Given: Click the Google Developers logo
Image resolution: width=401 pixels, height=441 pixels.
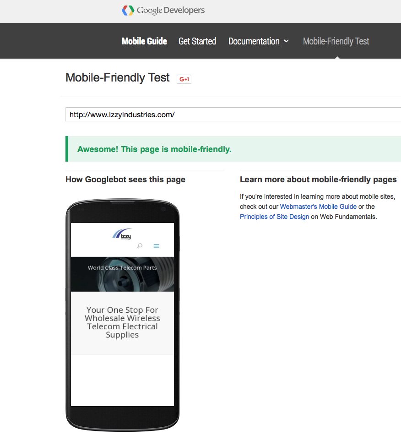Looking at the screenshot, I should (x=163, y=10).
